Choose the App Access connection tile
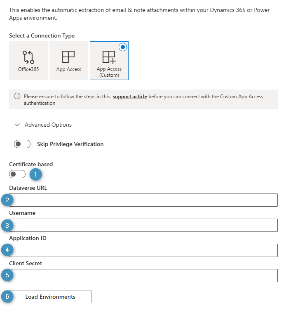This screenshot has height=309, width=286. click(68, 60)
